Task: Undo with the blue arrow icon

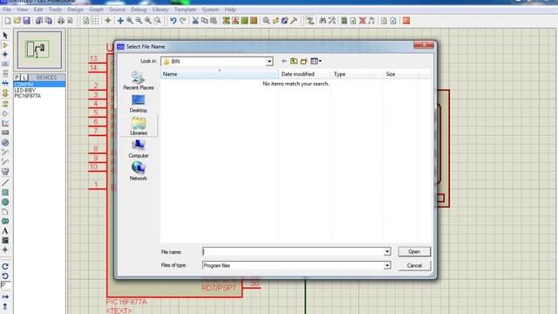Action: tap(173, 21)
